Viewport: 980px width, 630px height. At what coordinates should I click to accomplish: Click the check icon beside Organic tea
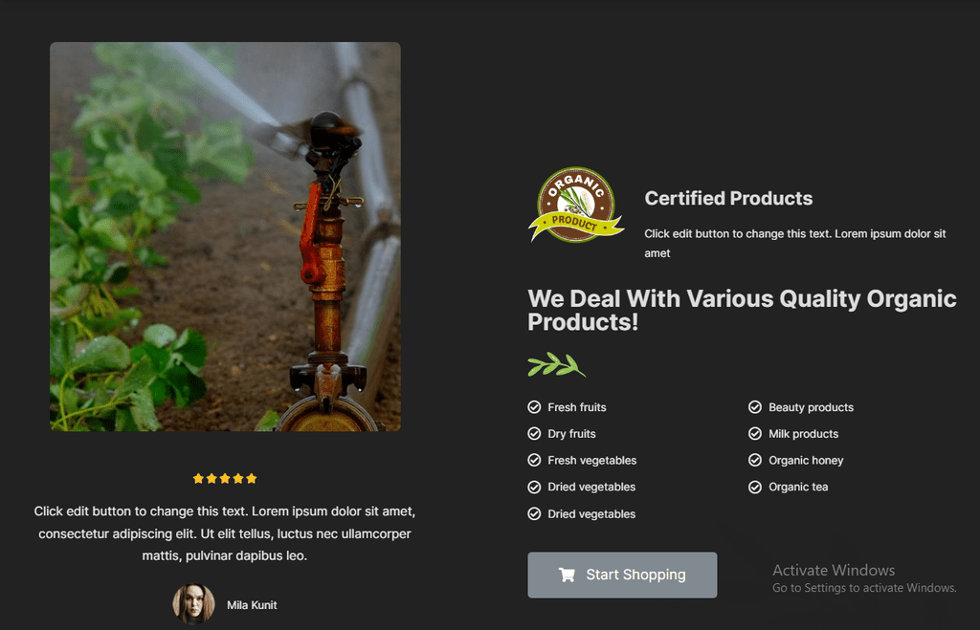pyautogui.click(x=755, y=487)
